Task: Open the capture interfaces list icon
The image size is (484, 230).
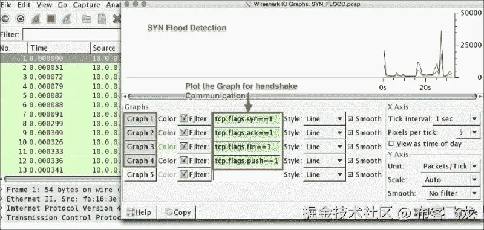Action: click(x=5, y=19)
